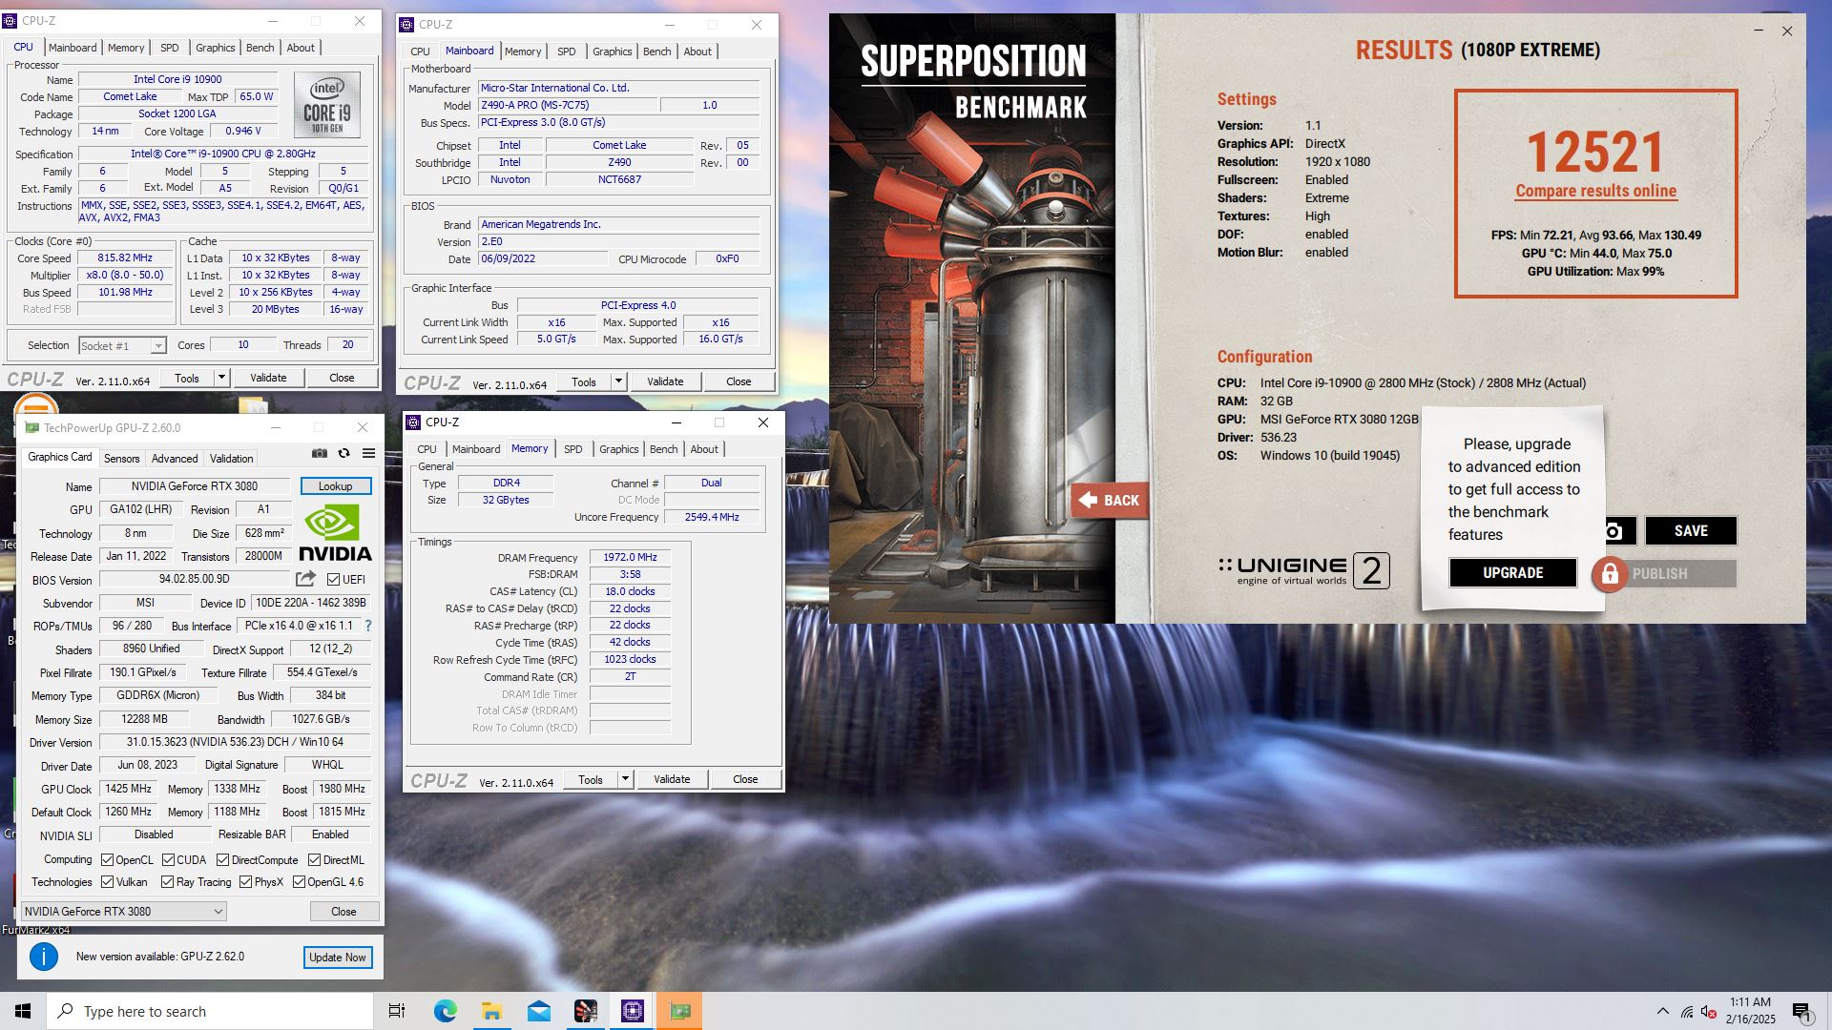Image resolution: width=1832 pixels, height=1030 pixels.
Task: Take GPU-Z screenshot with camera icon
Action: (x=320, y=454)
